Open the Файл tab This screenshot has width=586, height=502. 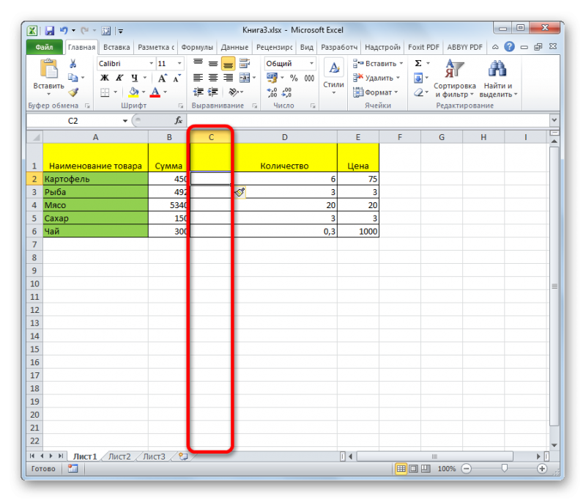[45, 47]
